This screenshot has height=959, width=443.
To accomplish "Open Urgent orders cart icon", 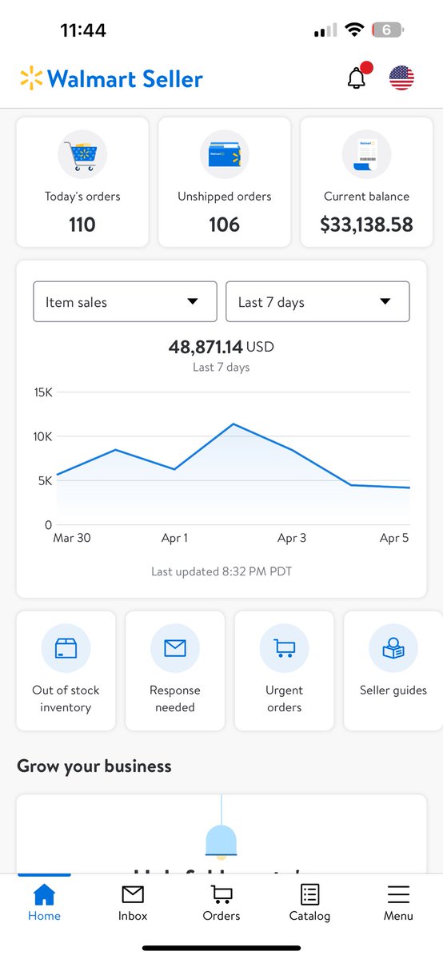I will 284,649.
